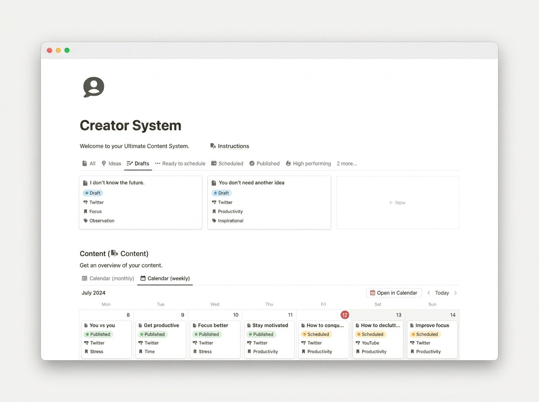Add a new draft with + New
The height and width of the screenshot is (402, 539).
pyautogui.click(x=398, y=202)
